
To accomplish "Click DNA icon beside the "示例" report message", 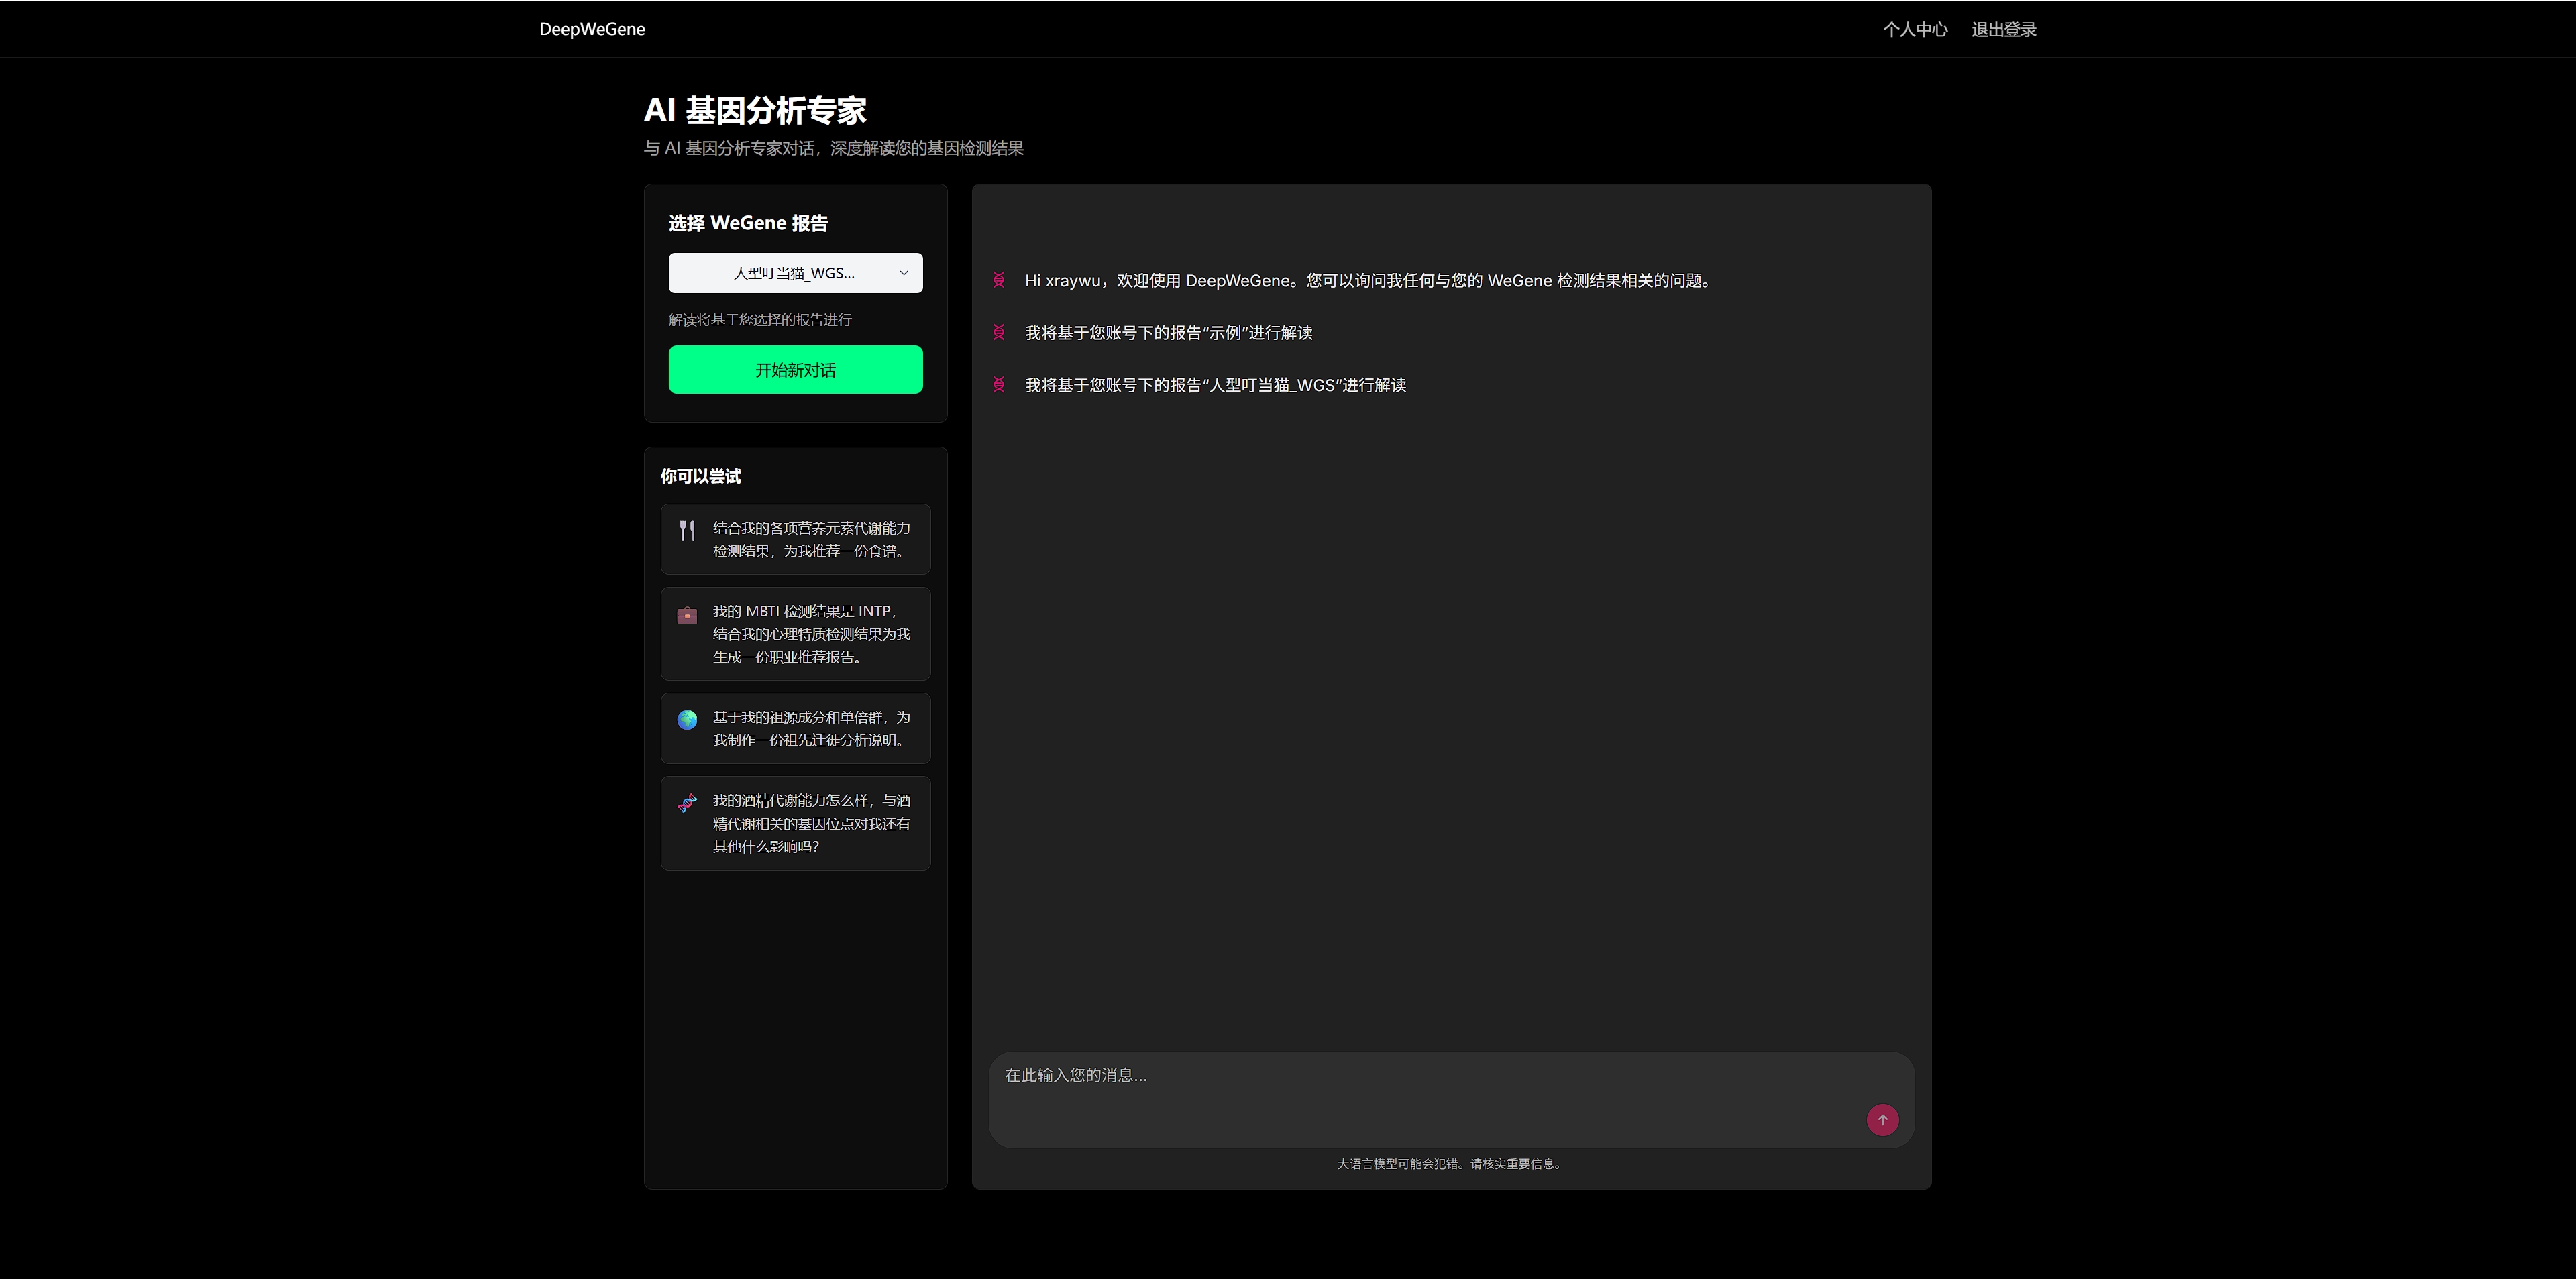I will 998,332.
